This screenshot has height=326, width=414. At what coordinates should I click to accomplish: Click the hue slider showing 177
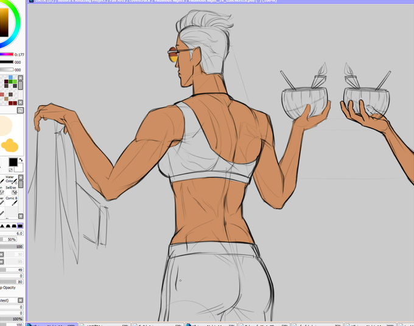(6, 54)
